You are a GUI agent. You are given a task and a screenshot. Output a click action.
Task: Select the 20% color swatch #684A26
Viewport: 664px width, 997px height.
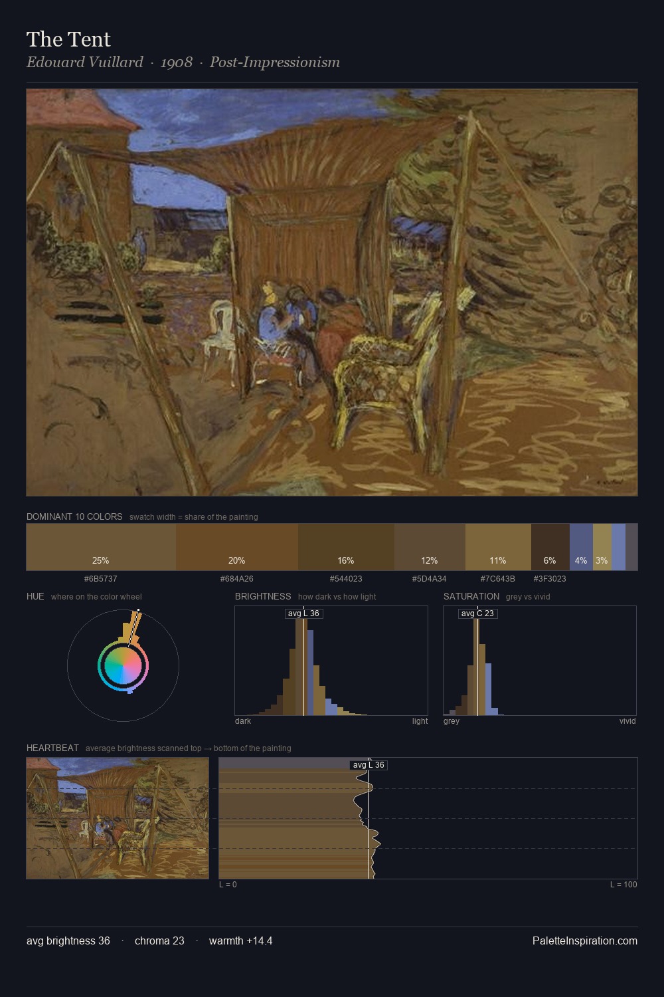tap(237, 547)
